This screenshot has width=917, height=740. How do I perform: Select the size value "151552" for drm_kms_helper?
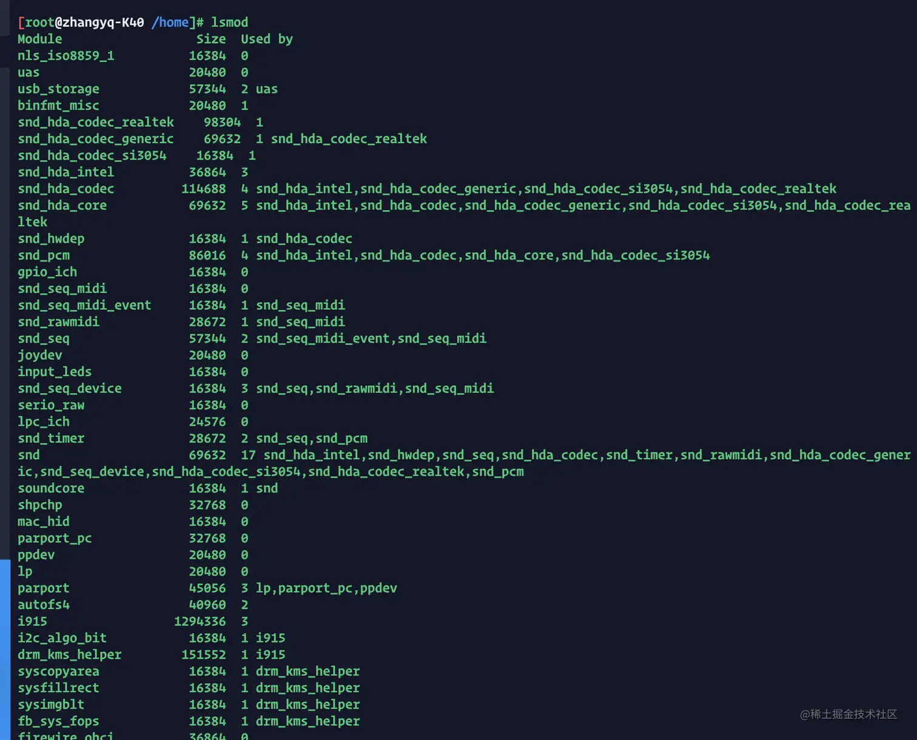pos(204,654)
